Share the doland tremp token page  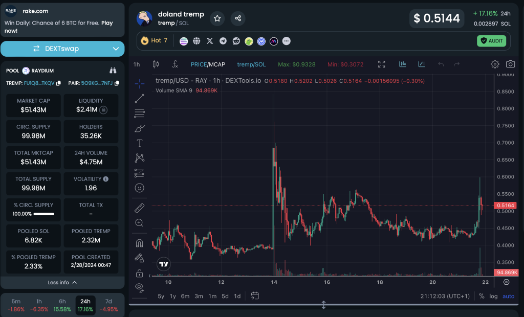tap(238, 18)
